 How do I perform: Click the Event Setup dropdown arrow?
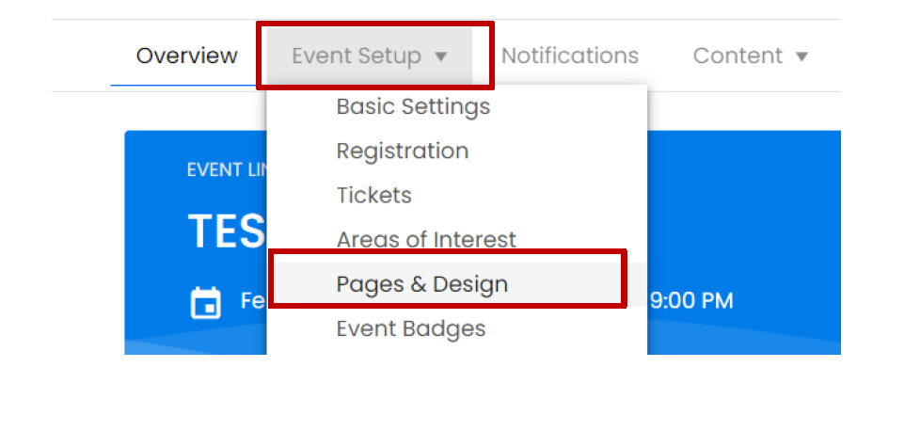pos(441,56)
